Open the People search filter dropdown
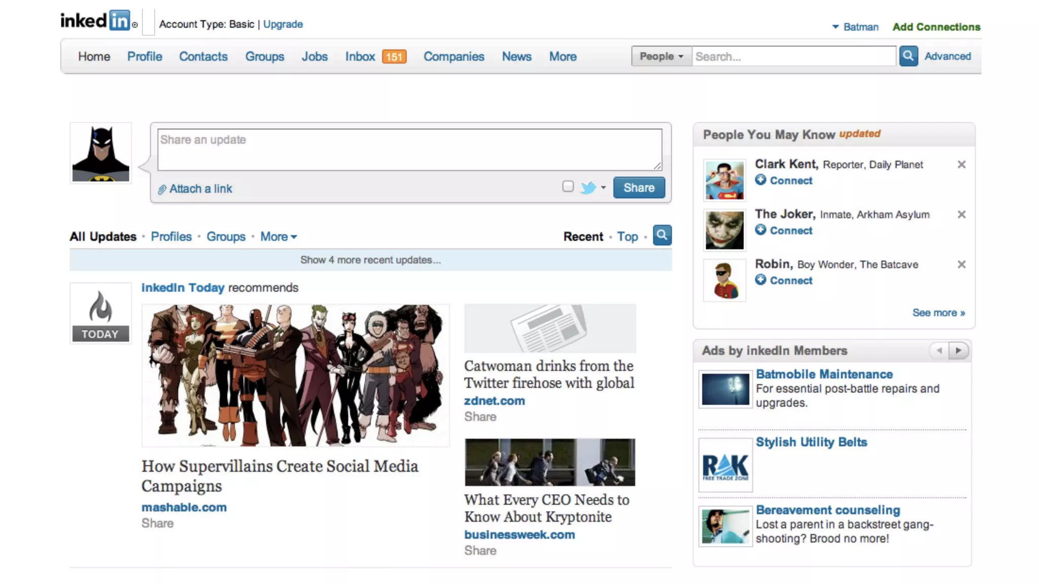This screenshot has width=1039, height=584. (661, 56)
